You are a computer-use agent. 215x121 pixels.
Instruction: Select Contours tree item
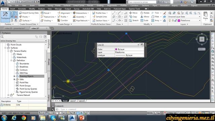pyautogui.click(x=24, y=70)
